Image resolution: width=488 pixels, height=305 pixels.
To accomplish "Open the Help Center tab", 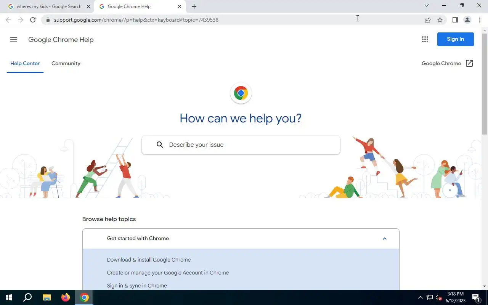I will pos(25,63).
